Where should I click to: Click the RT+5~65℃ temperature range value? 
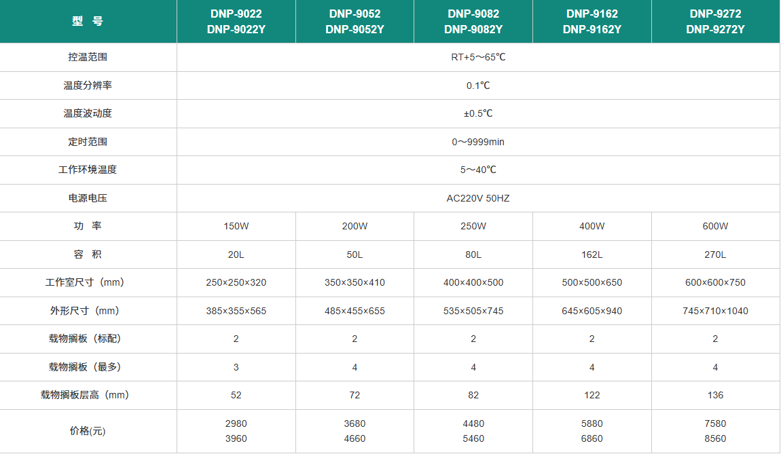coord(478,57)
